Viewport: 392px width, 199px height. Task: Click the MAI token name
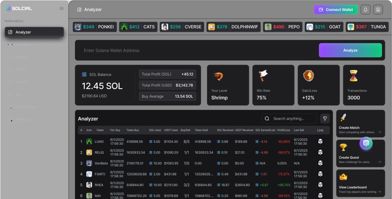pos(98,196)
